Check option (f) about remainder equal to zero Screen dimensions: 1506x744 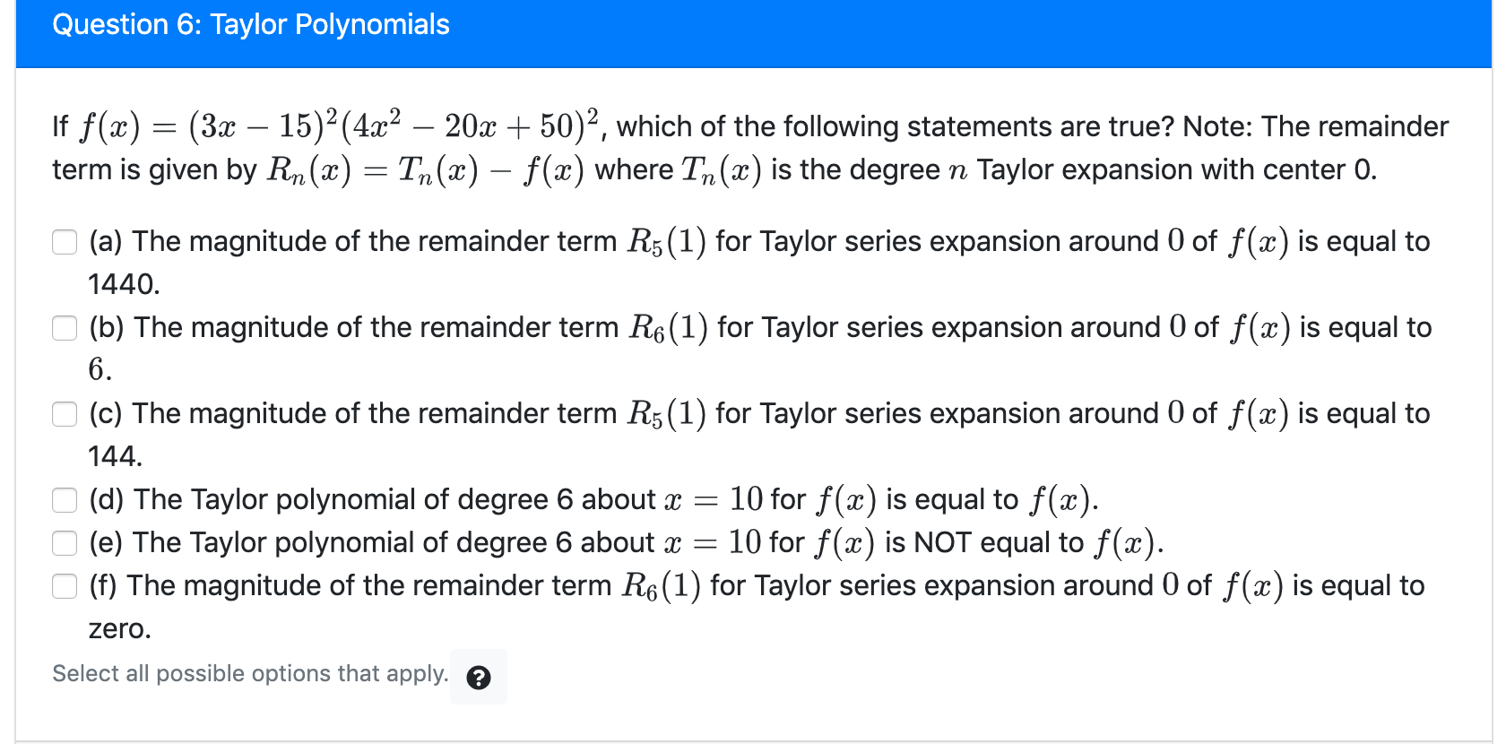(64, 586)
